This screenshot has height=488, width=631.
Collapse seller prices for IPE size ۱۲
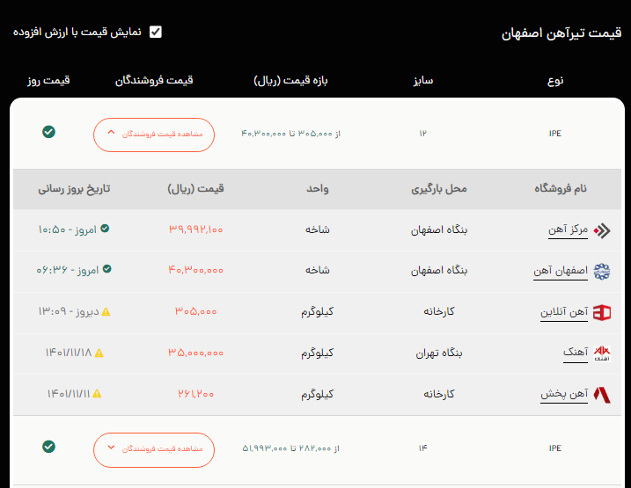(154, 135)
